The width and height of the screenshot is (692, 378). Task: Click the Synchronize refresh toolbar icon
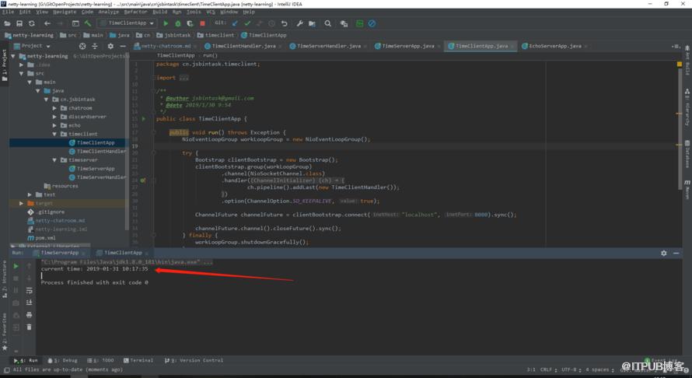pyautogui.click(x=32, y=23)
